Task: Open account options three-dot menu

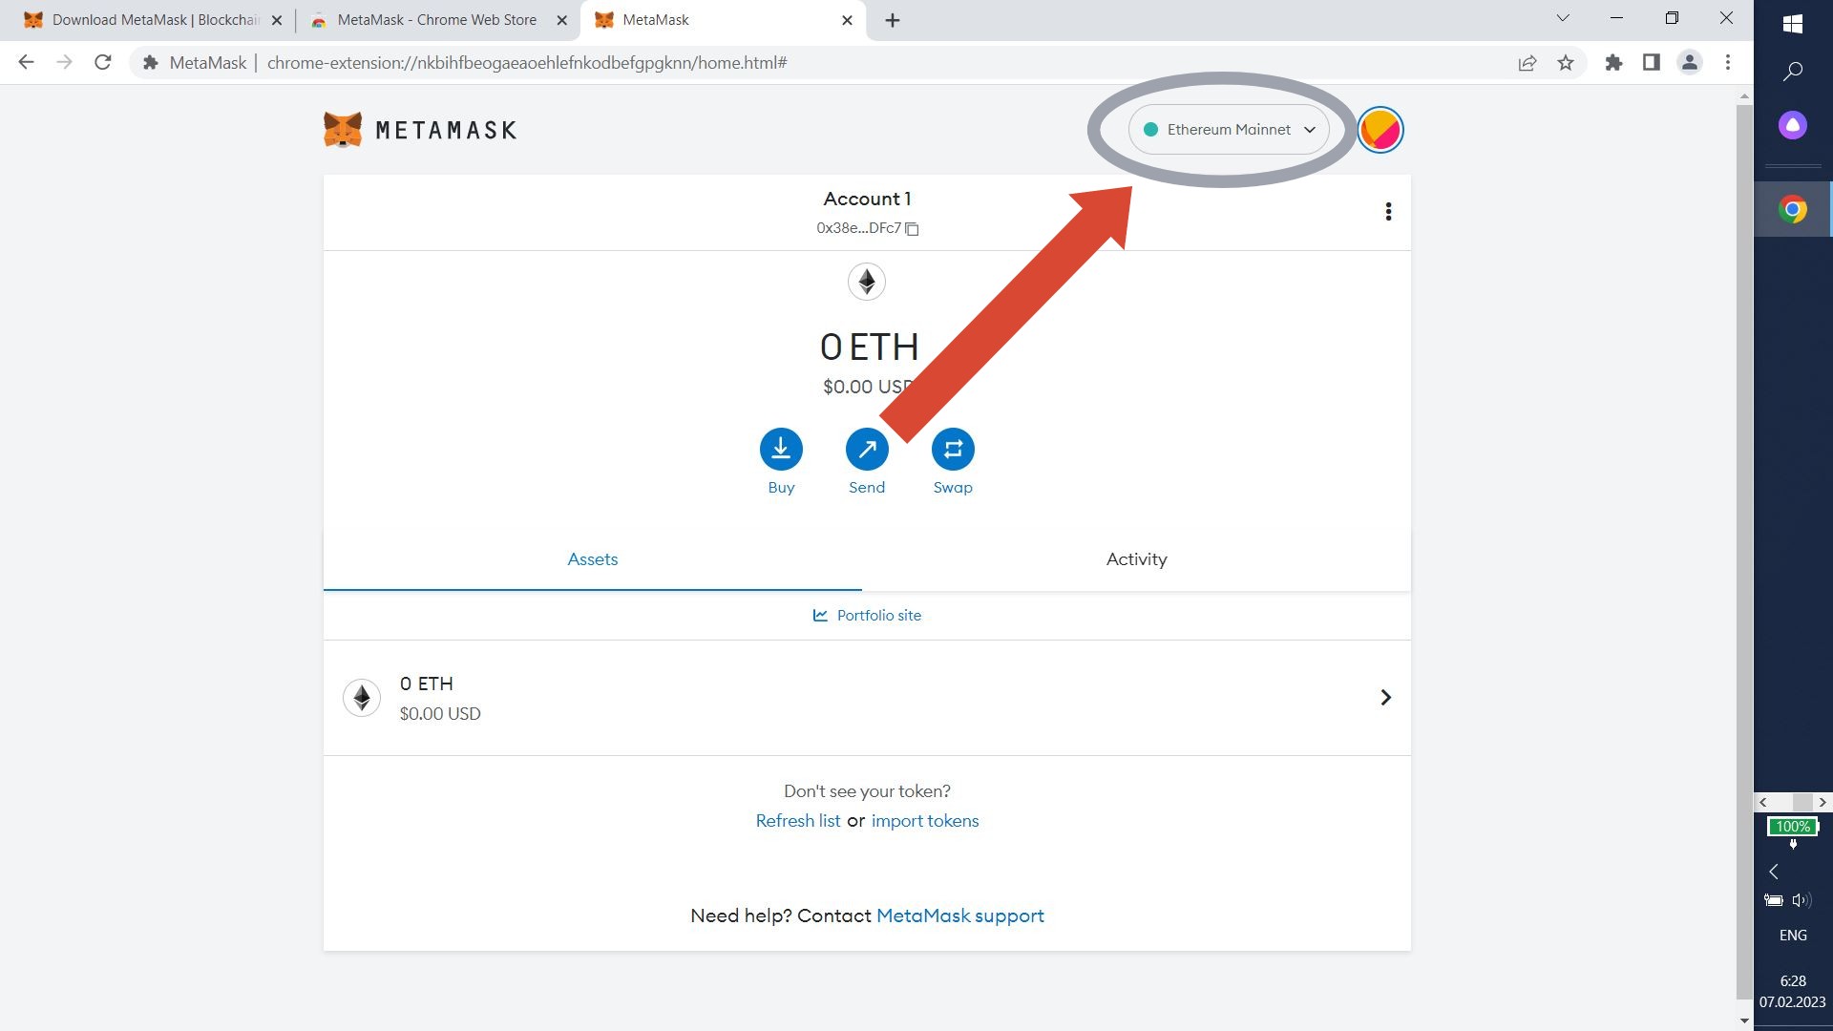Action: coord(1388,212)
